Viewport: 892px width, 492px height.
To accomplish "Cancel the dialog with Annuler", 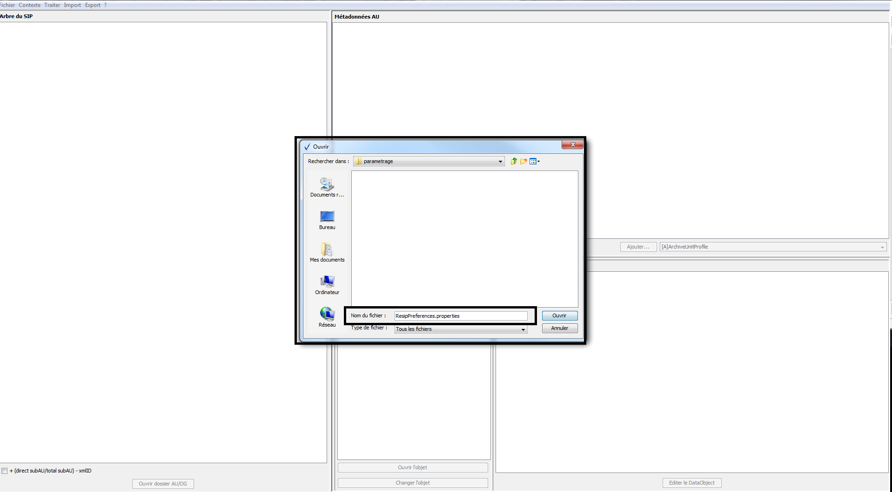I will pyautogui.click(x=559, y=328).
